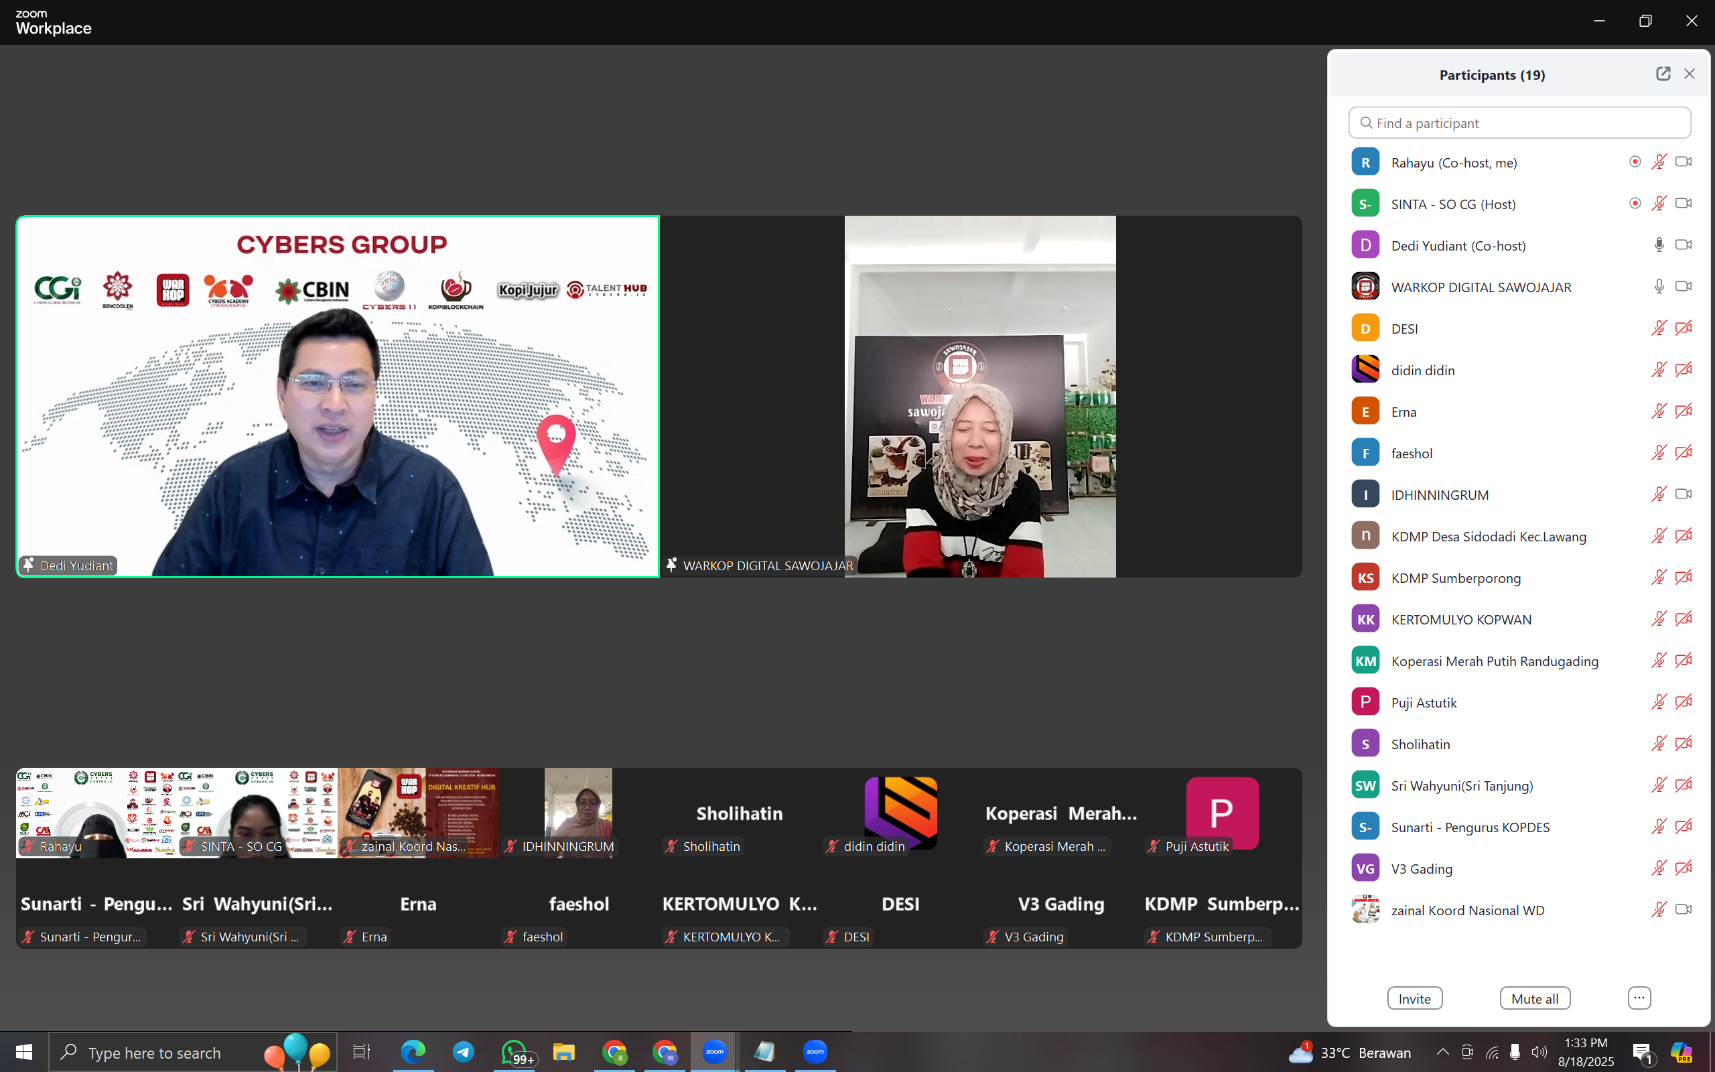Screen dimensions: 1715x1072
Task: Click zainal Koord Nasional WD muted mic
Action: point(1658,910)
